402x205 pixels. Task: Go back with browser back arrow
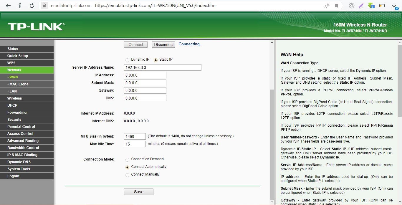click(x=8, y=6)
